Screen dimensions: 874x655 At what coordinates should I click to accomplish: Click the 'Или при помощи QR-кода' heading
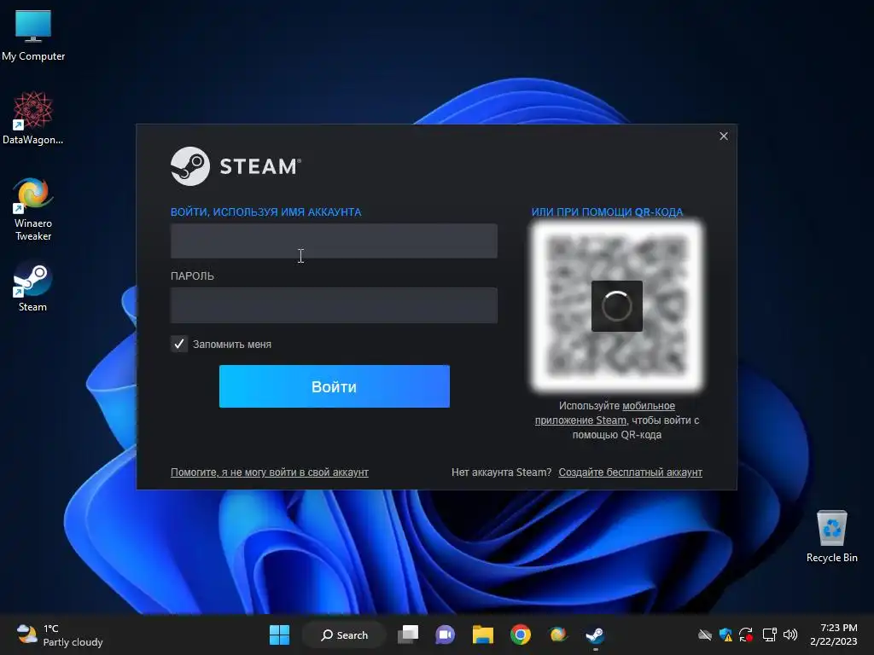point(607,212)
